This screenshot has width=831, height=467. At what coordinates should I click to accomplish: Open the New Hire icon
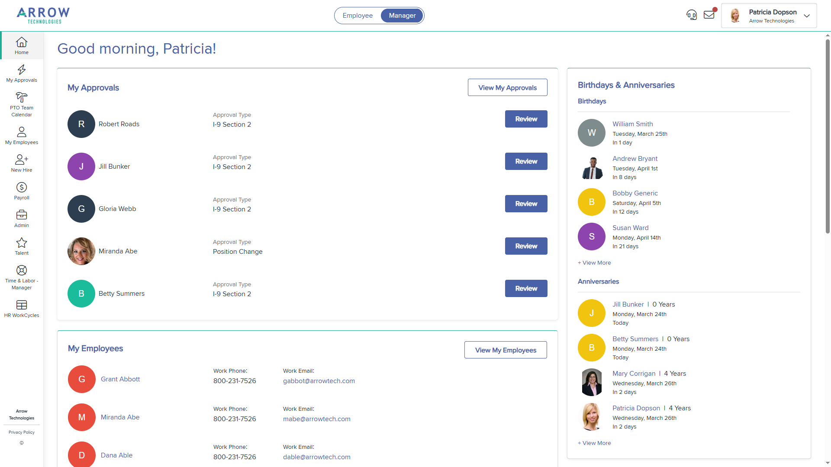[x=21, y=163]
